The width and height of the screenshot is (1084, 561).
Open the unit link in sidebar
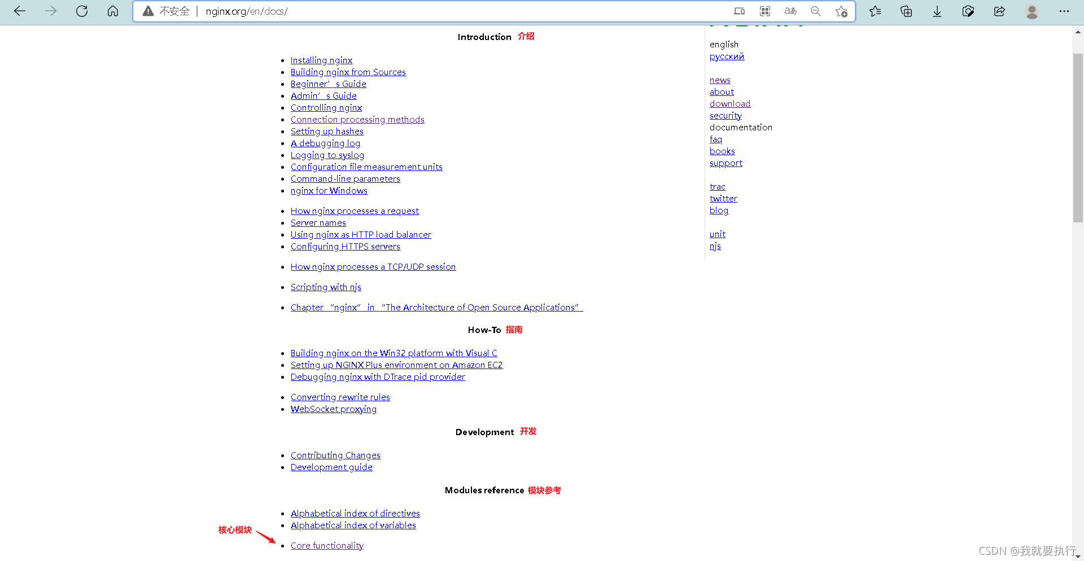718,234
